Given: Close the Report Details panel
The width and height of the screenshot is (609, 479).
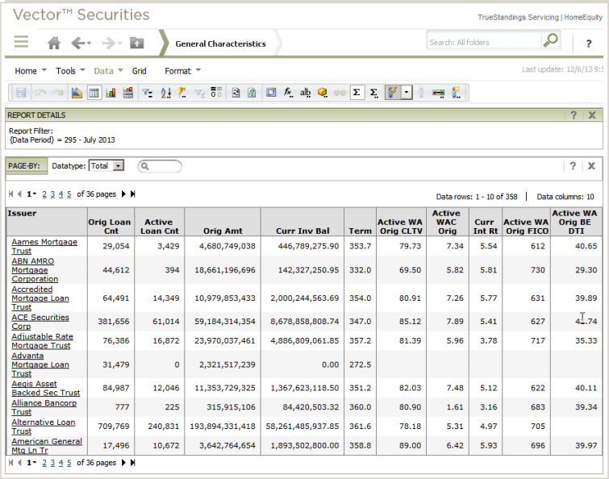Looking at the screenshot, I should pos(592,115).
